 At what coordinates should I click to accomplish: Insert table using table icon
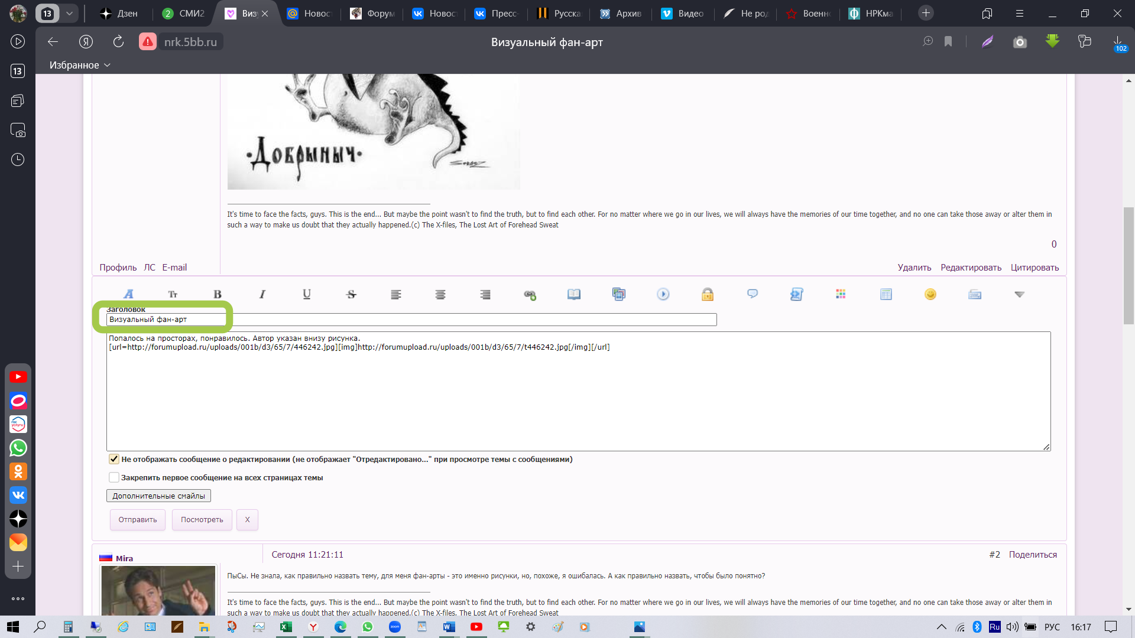pos(886,294)
